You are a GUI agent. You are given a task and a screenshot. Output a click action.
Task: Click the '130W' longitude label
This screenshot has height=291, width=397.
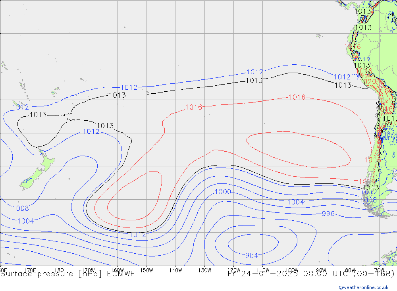(204, 270)
